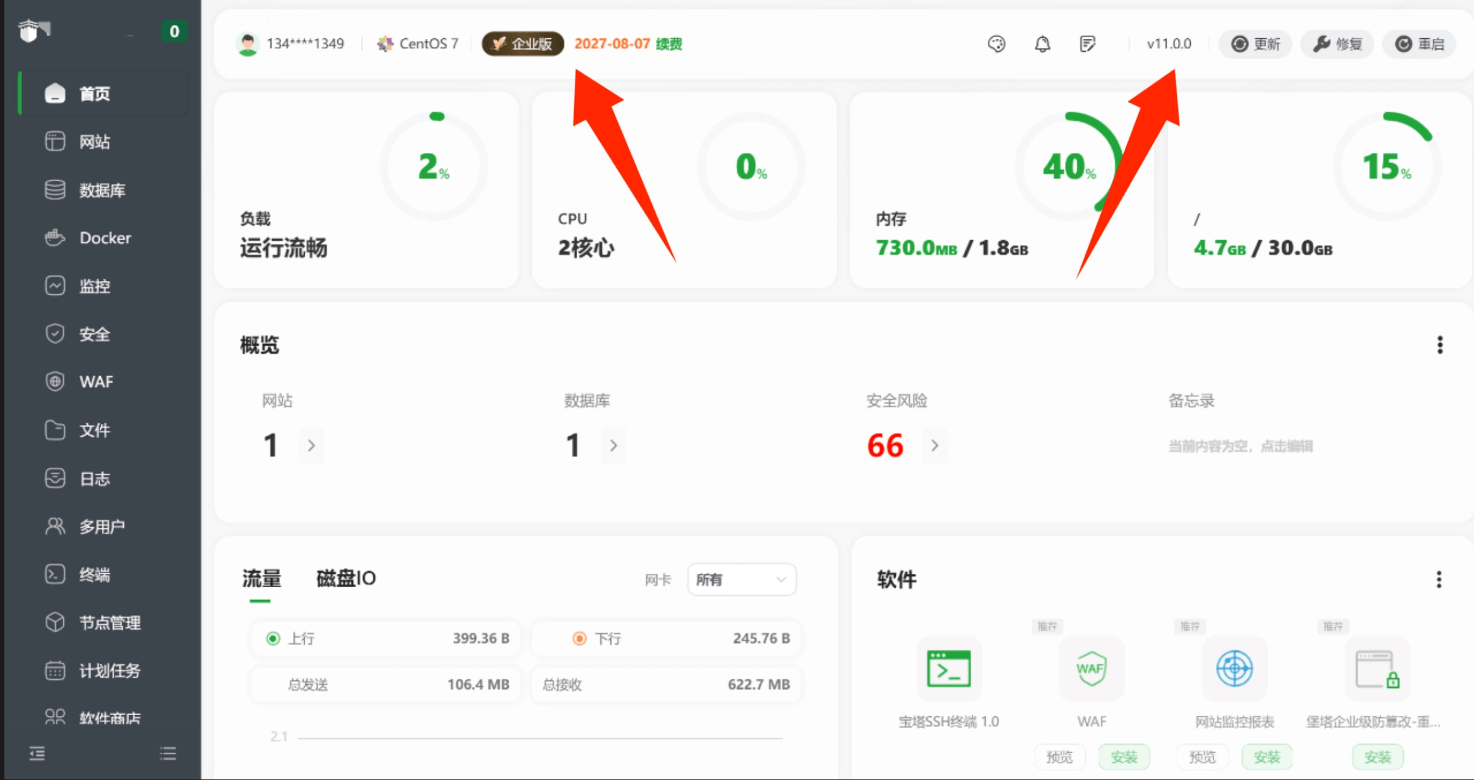Open the notification bell icon
This screenshot has width=1474, height=780.
(1042, 44)
